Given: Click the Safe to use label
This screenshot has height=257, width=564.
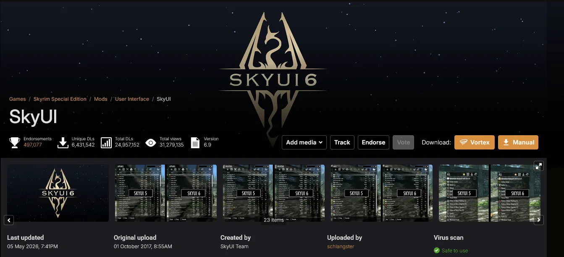Looking at the screenshot, I should pos(455,251).
